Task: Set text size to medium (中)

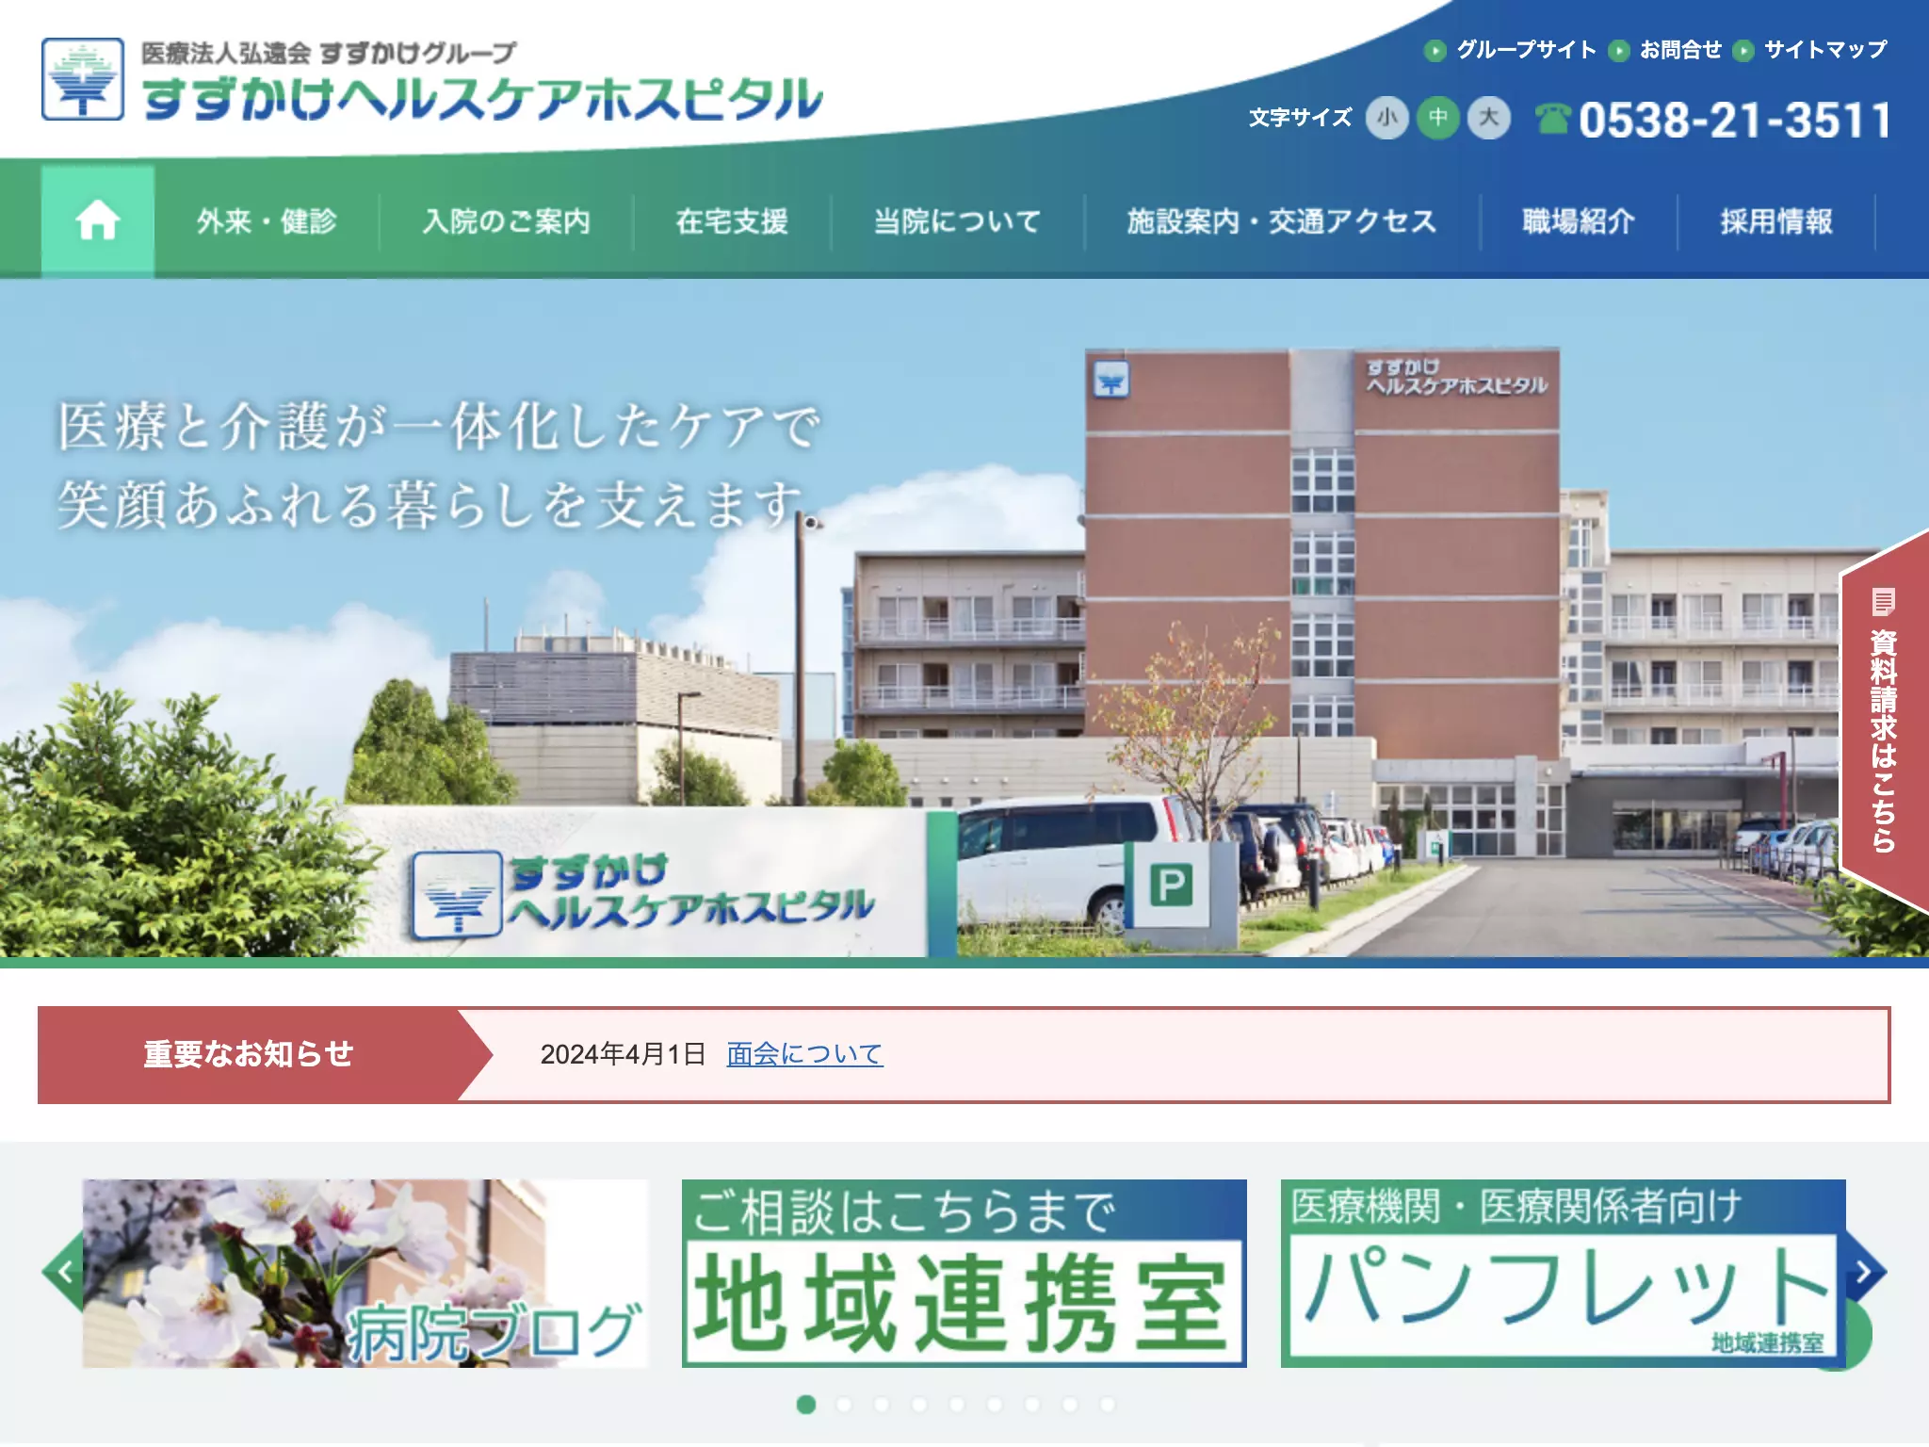Action: [x=1438, y=118]
